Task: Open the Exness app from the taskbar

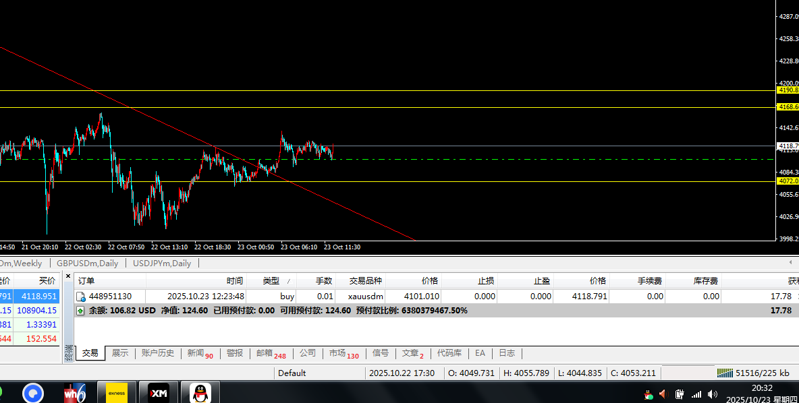Action: (x=117, y=392)
